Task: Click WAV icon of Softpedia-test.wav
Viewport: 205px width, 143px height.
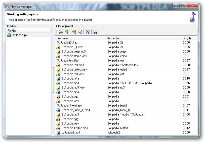Action: tap(58, 74)
